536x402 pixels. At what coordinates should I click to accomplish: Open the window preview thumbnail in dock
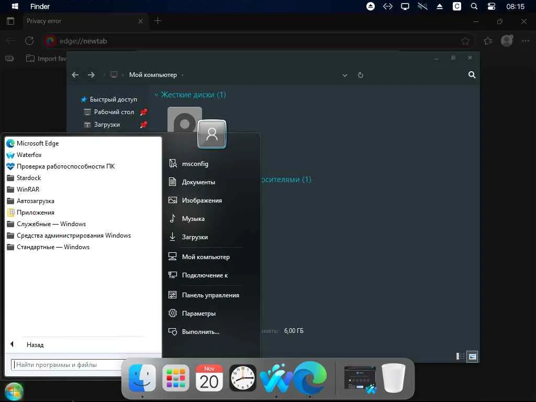pyautogui.click(x=360, y=378)
